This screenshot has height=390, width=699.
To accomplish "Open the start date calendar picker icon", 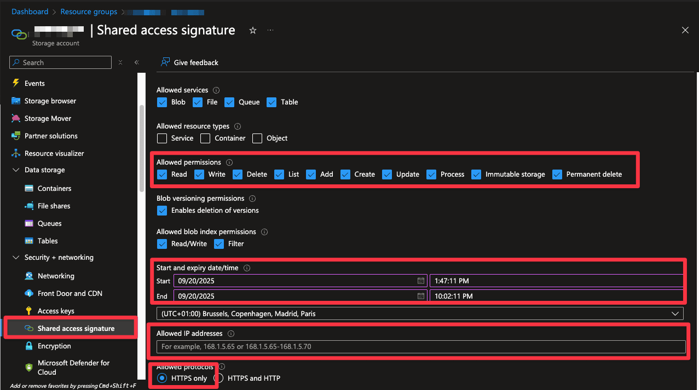I will click(x=421, y=281).
